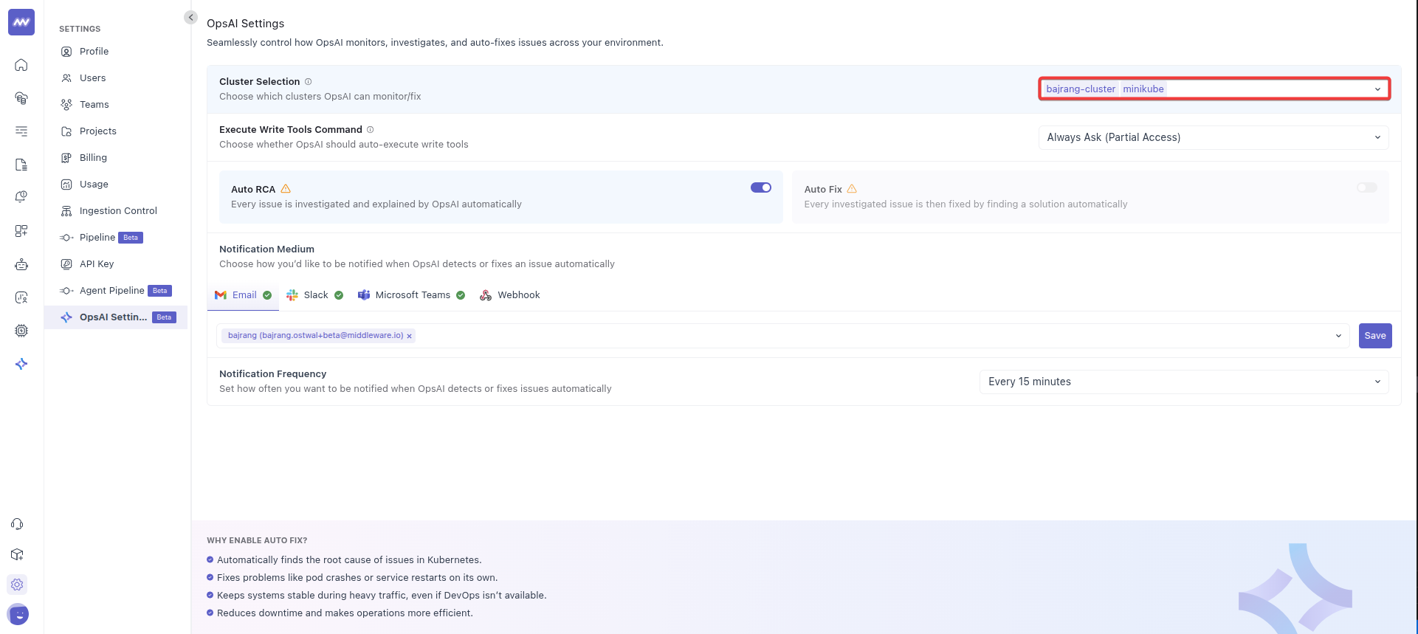Collapse the settings sidebar
Viewport: 1418px width, 634px height.
click(x=190, y=17)
